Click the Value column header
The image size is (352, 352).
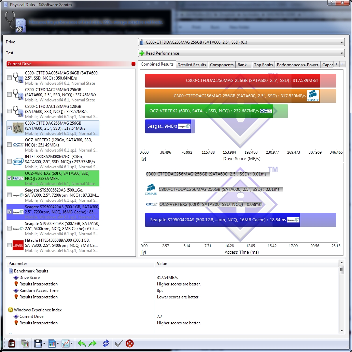(x=247, y=264)
